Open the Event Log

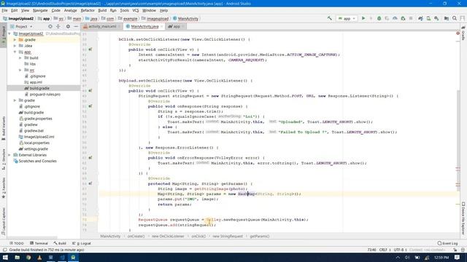tap(447, 243)
